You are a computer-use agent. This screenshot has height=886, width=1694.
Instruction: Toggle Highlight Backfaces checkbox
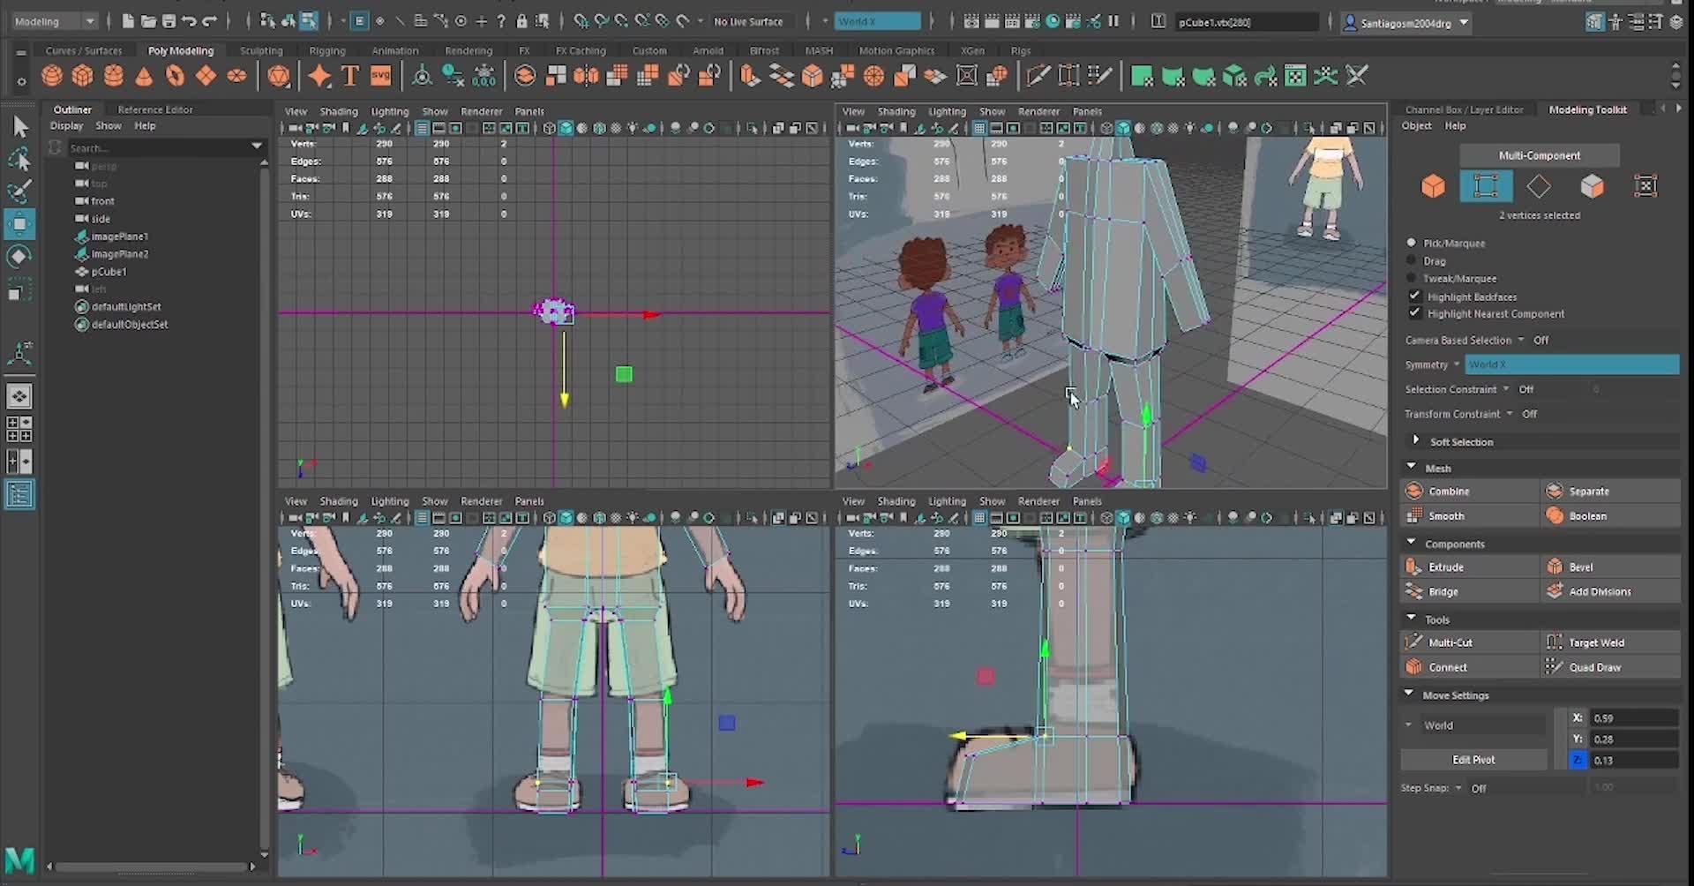[x=1415, y=297]
